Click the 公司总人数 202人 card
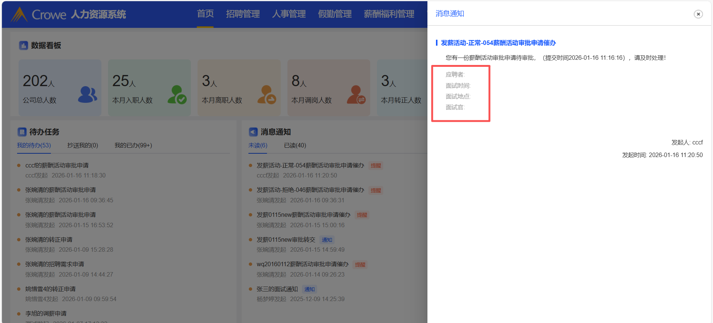Viewport: 713px width, 323px height. (x=60, y=88)
